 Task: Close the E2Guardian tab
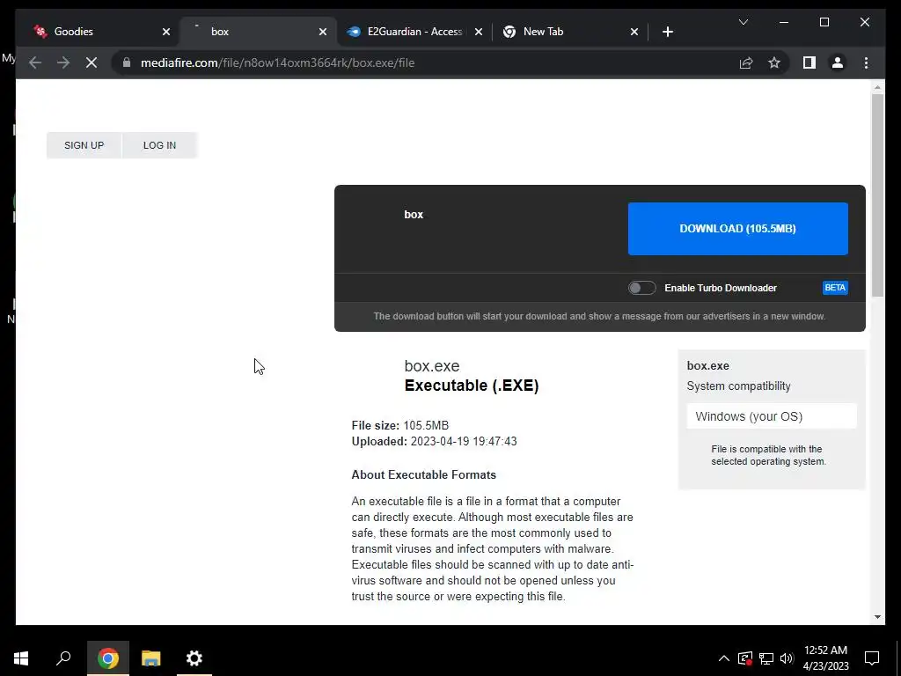click(x=478, y=32)
